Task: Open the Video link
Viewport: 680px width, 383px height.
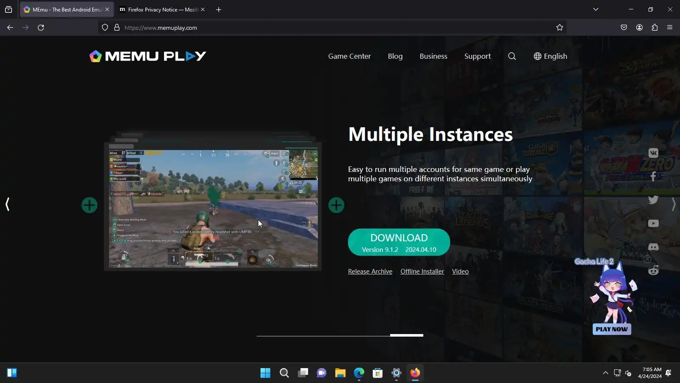Action: (460, 272)
